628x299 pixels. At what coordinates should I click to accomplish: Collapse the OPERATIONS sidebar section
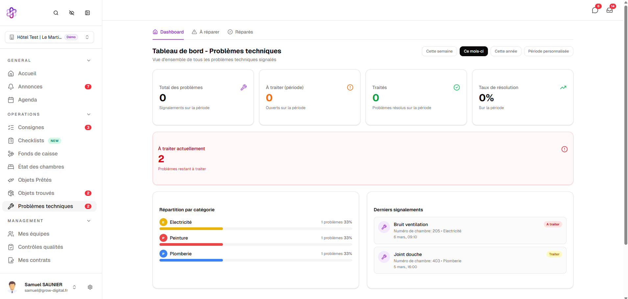(89, 114)
